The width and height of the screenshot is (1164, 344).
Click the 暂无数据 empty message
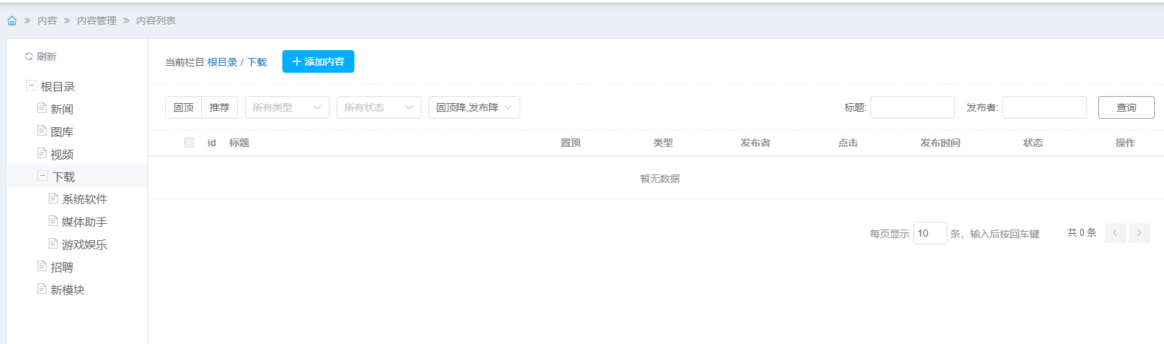coord(660,179)
